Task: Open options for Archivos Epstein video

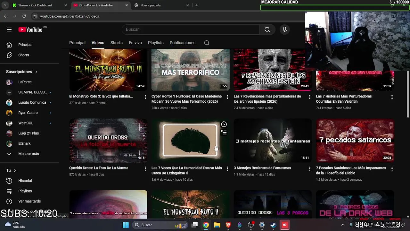Action: coord(309,97)
